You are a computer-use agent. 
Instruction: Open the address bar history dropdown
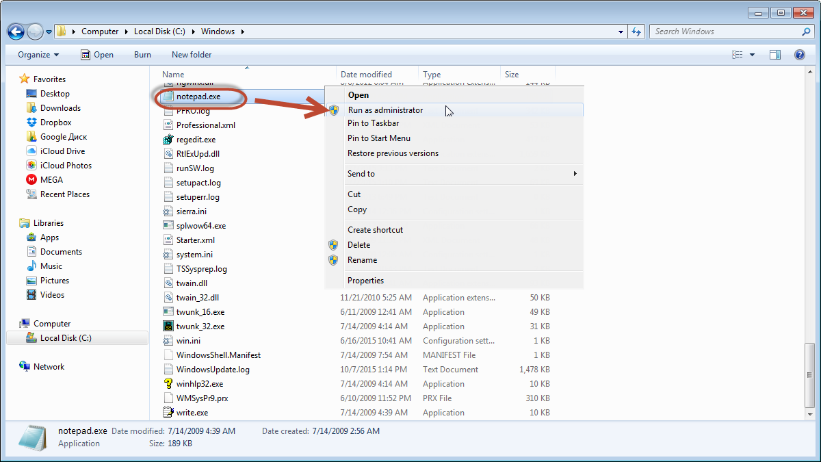click(621, 31)
